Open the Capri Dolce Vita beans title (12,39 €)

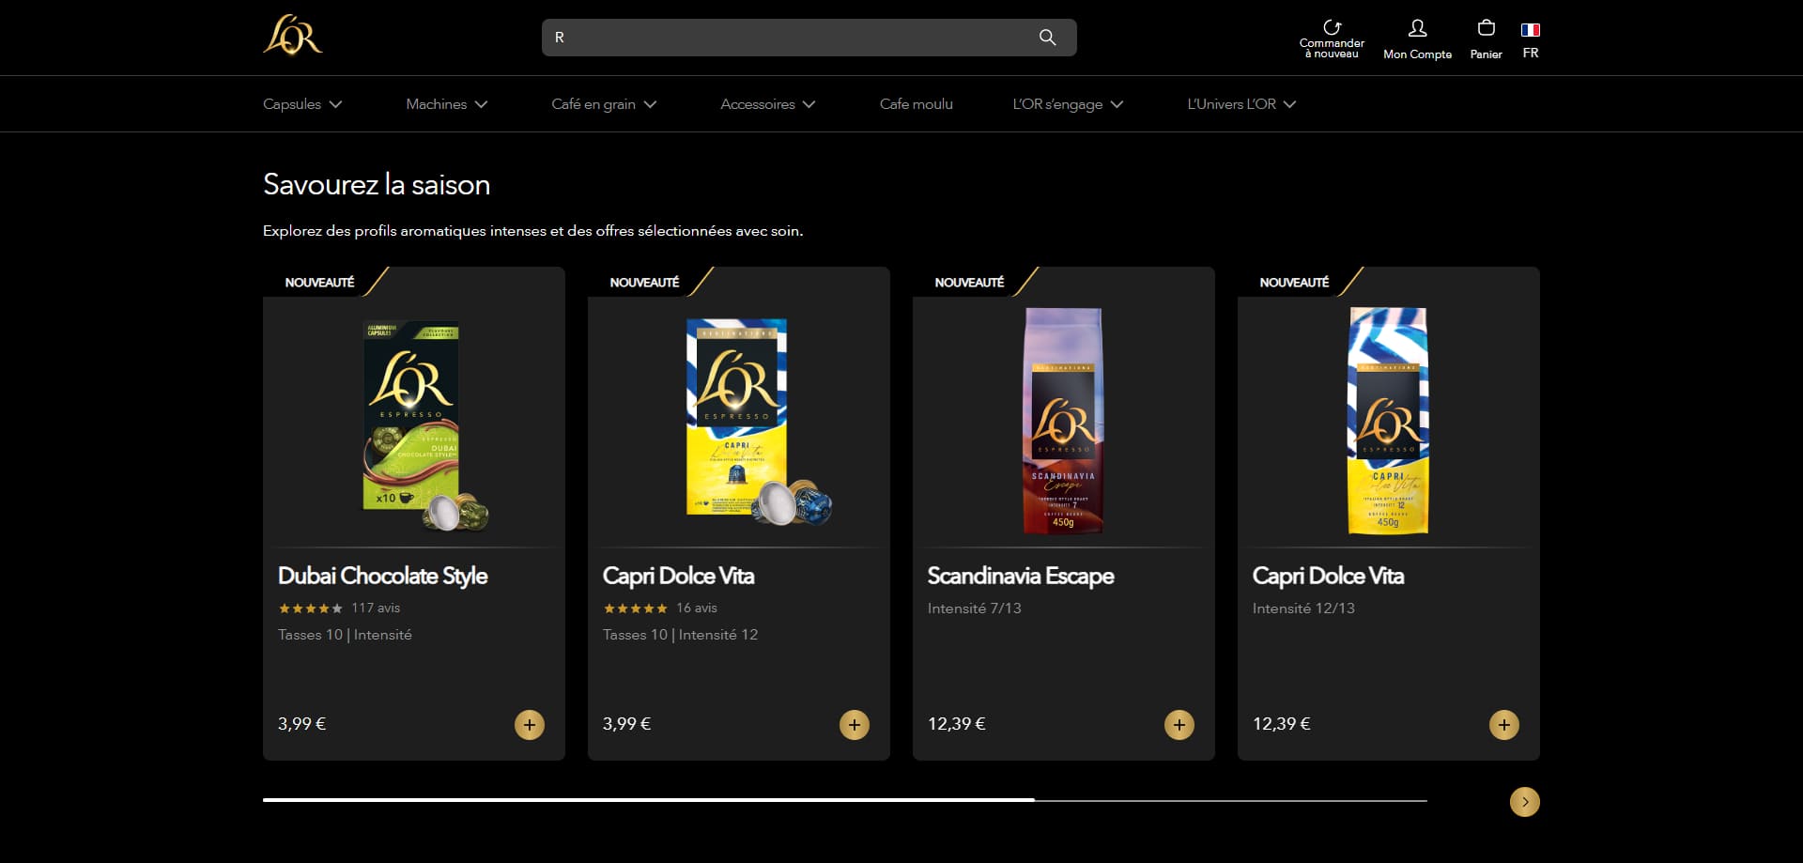1329,576
